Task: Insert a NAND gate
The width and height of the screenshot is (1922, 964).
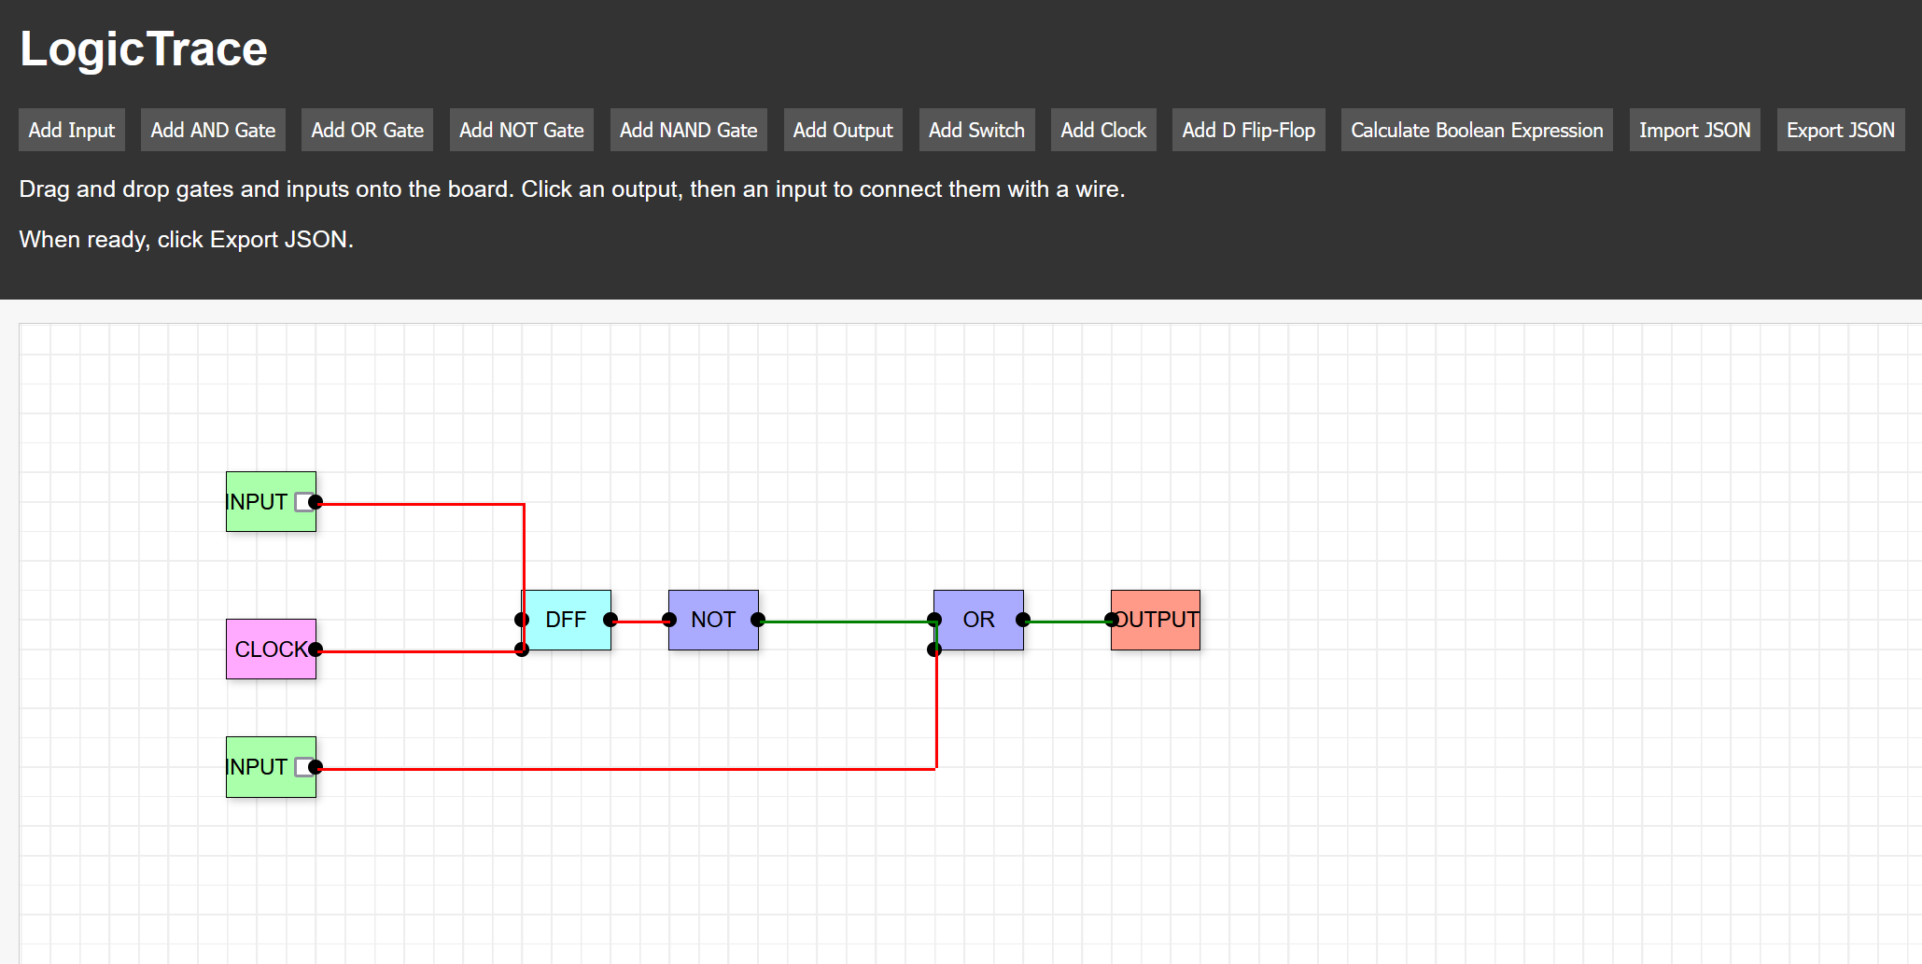Action: 688,130
